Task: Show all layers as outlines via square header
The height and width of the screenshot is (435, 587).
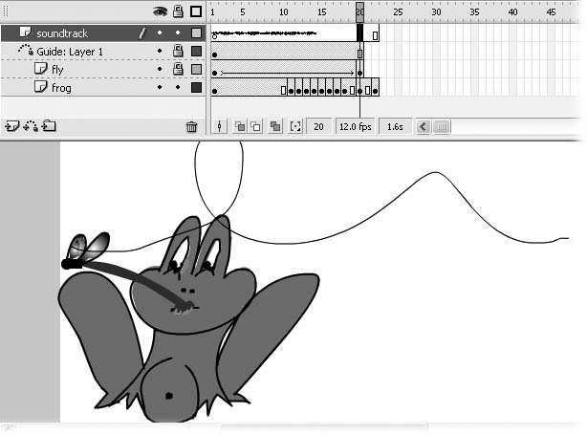Action: pos(196,12)
